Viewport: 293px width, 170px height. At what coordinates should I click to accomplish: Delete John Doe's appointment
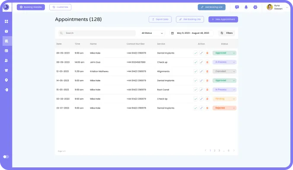207,62
